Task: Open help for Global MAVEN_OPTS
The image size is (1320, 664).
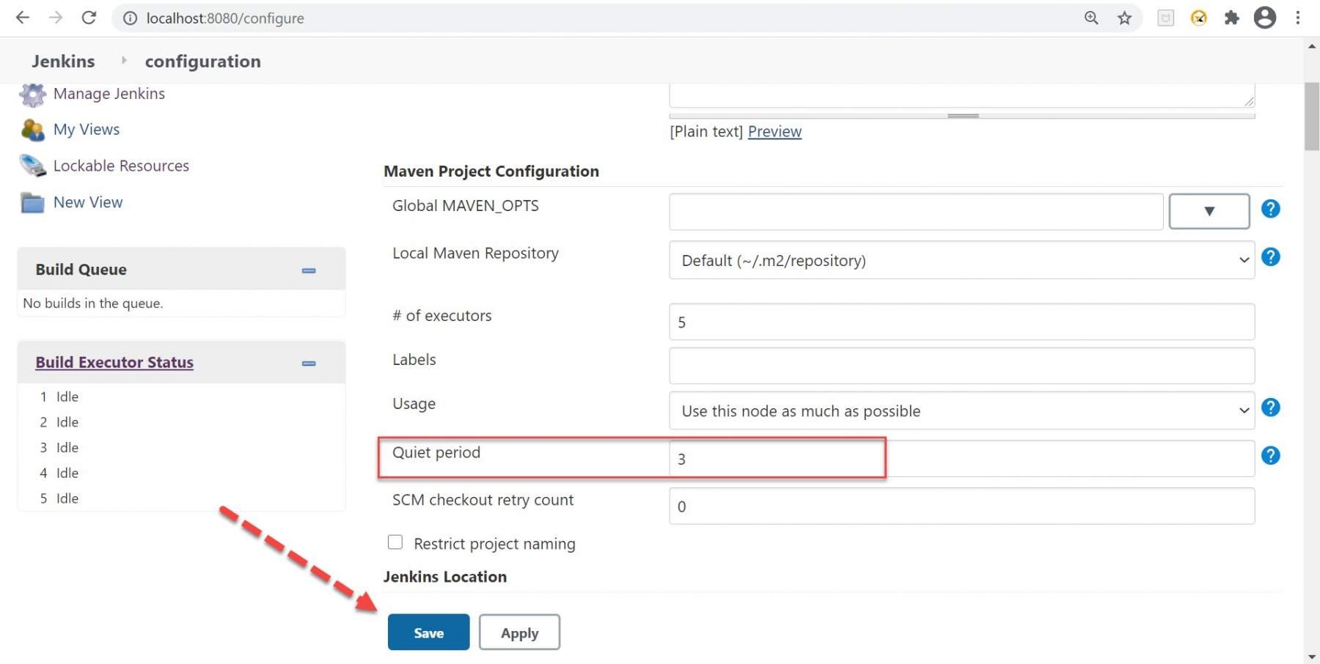Action: [1271, 209]
